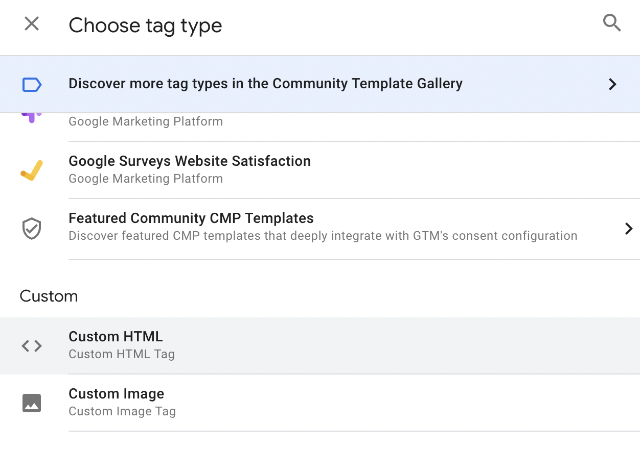This screenshot has width=640, height=449.
Task: Click the 'Custom' section heading
Action: (49, 296)
